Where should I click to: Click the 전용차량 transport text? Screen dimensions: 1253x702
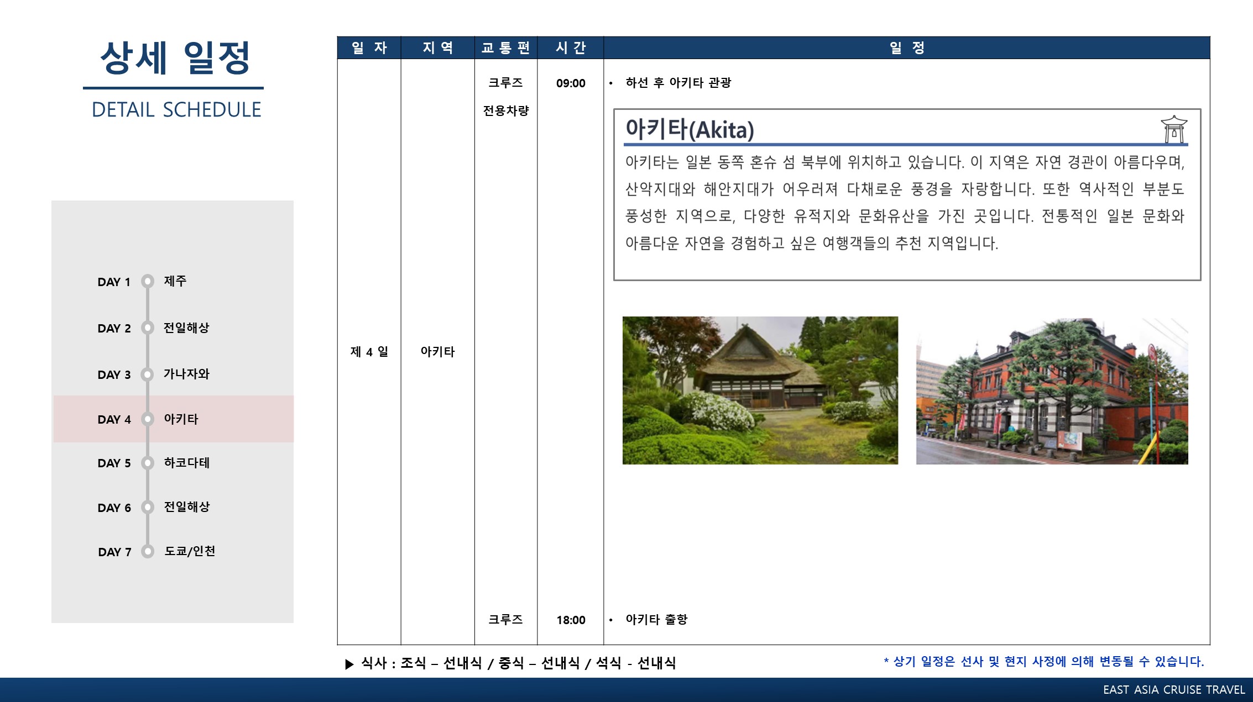pos(506,111)
